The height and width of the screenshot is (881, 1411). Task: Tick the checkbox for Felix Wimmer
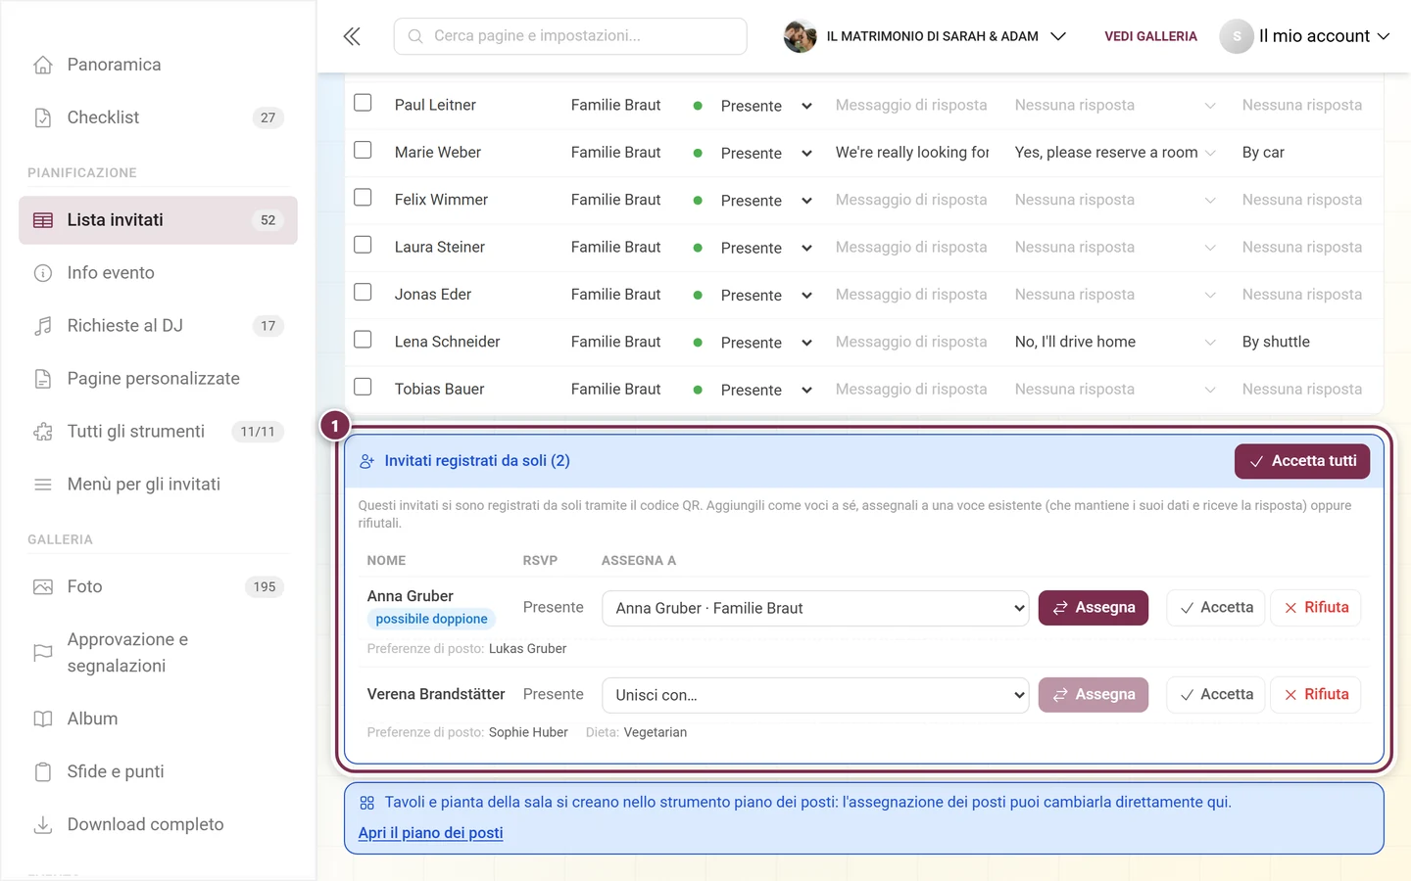tap(363, 198)
